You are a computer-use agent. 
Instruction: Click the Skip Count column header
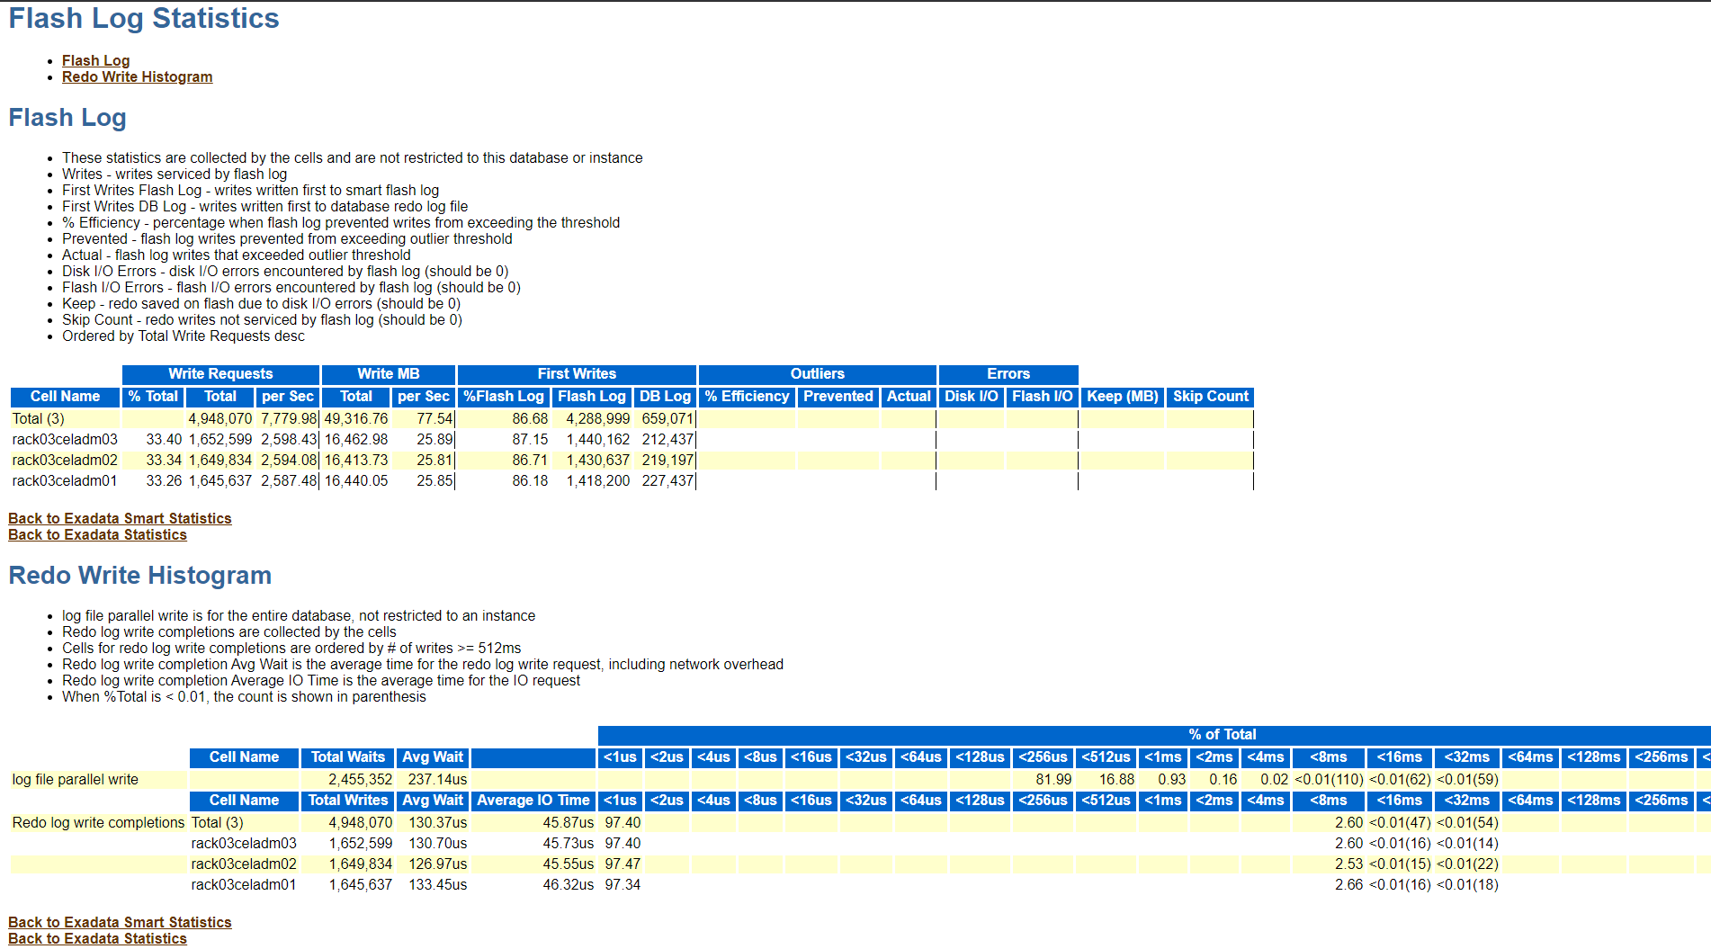[1210, 397]
